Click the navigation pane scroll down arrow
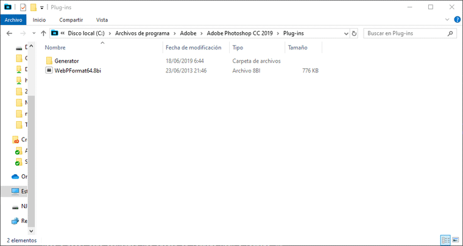 31,231
